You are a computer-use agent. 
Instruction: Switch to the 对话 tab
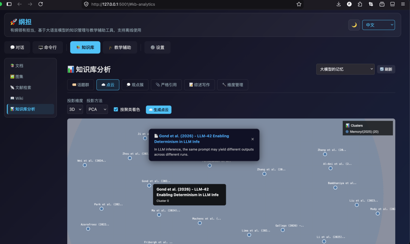pos(17,47)
